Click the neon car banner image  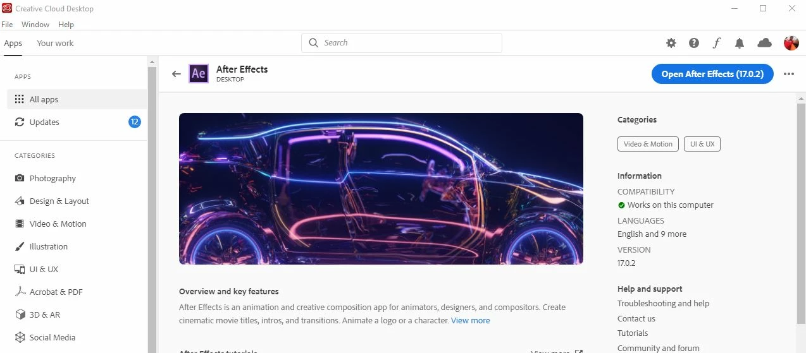click(x=381, y=188)
